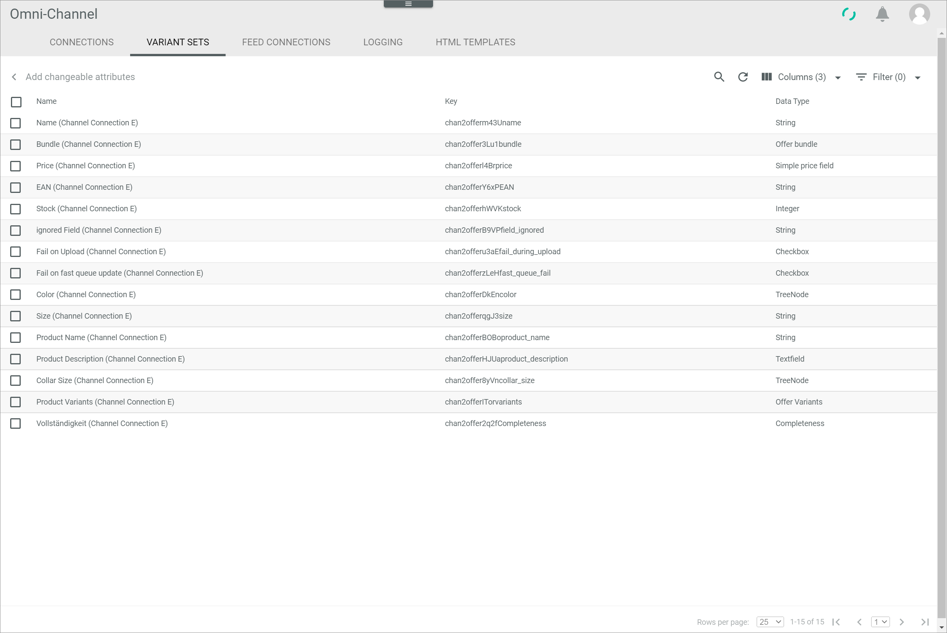
Task: Click key chan2offer8yVncollar_size
Action: click(489, 380)
